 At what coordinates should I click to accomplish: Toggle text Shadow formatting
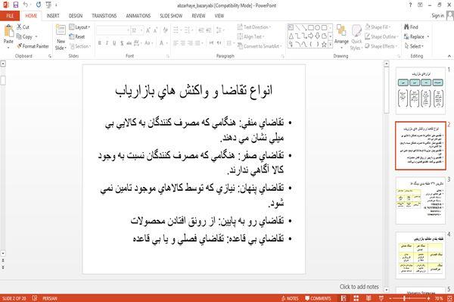click(122, 43)
